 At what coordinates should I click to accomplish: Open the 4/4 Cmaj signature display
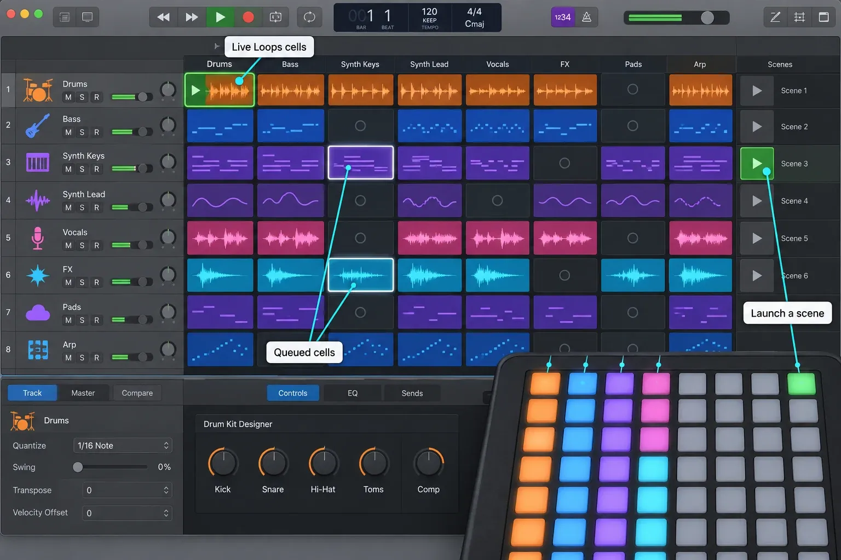tap(474, 17)
